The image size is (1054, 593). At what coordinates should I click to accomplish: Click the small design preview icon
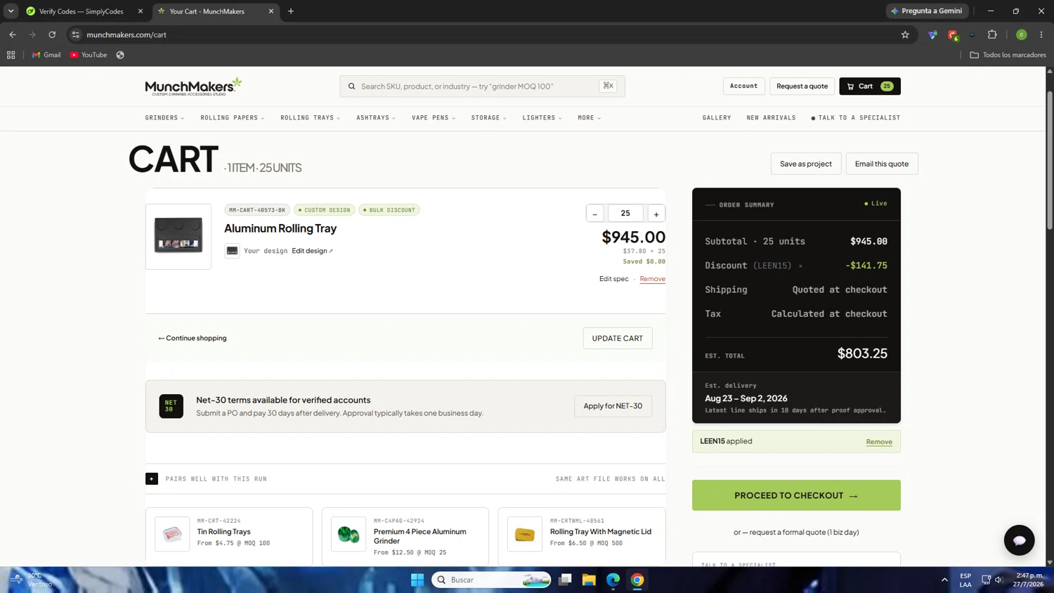click(x=232, y=251)
